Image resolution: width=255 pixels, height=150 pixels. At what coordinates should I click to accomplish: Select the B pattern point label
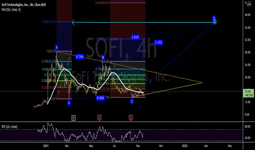click(103, 58)
